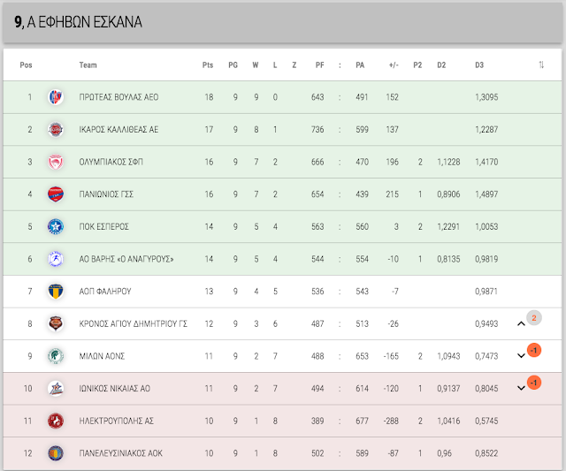Click the Team column header
This screenshot has width=566, height=471.
click(x=88, y=65)
